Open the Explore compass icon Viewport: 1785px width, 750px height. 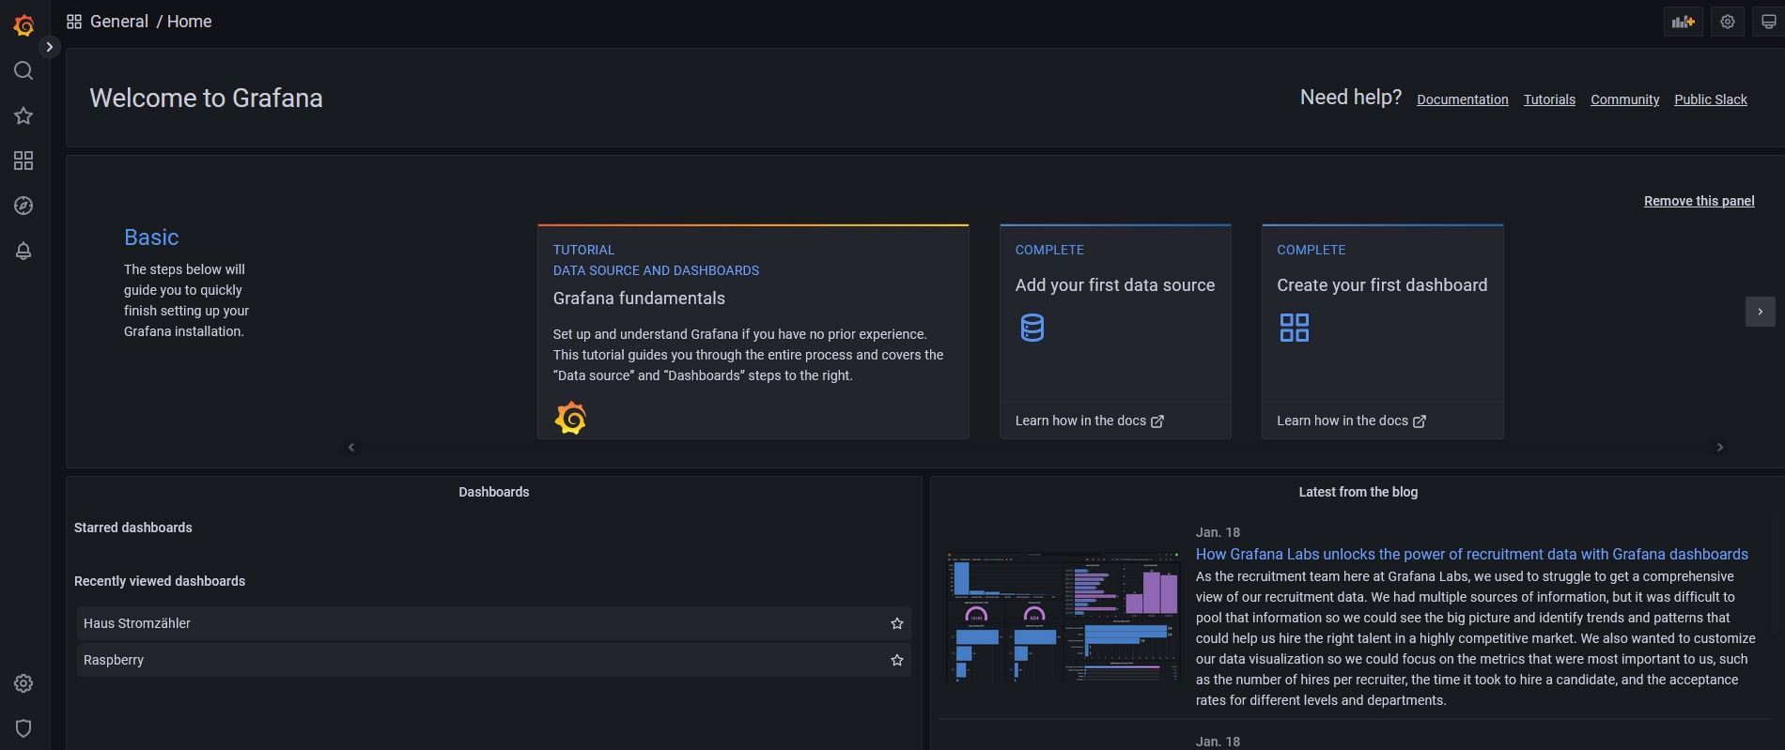click(23, 206)
